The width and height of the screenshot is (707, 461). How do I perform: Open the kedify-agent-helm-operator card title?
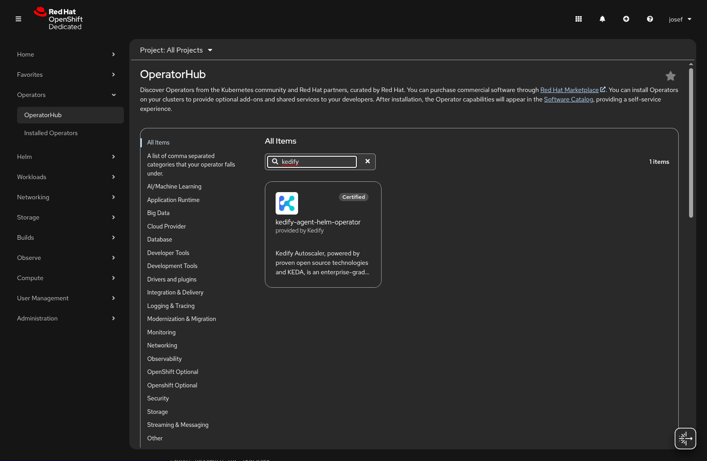318,222
